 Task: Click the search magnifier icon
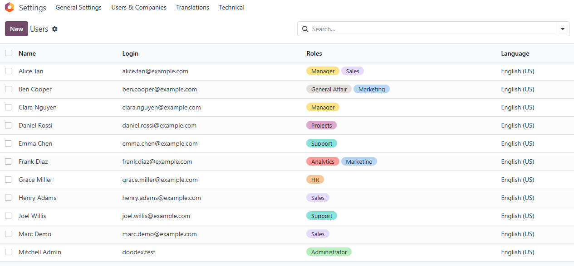click(305, 29)
